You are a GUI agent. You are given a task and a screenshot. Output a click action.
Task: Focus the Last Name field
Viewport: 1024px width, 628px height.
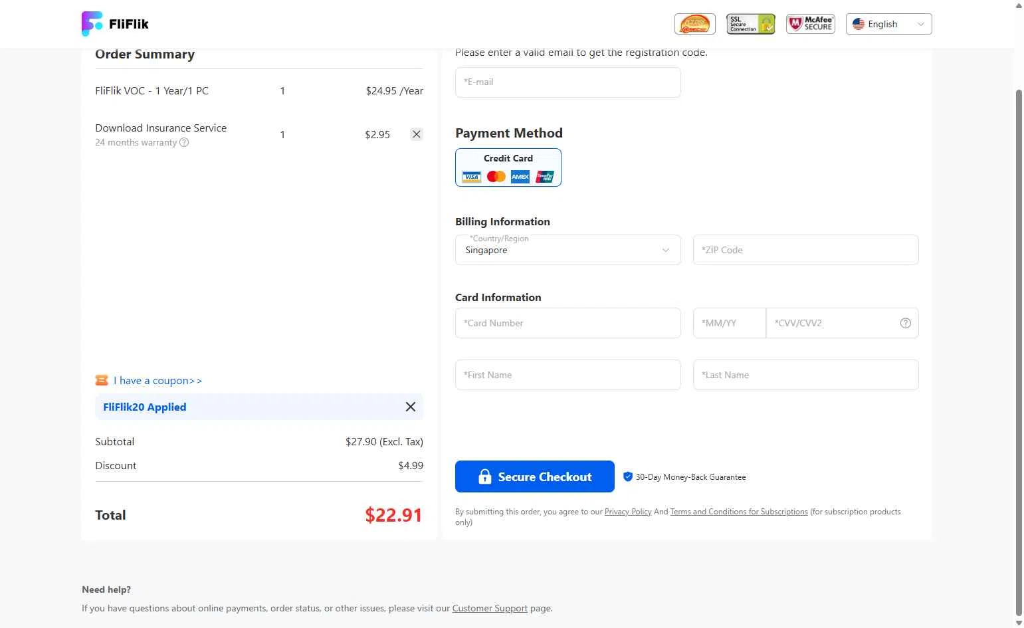[806, 375]
